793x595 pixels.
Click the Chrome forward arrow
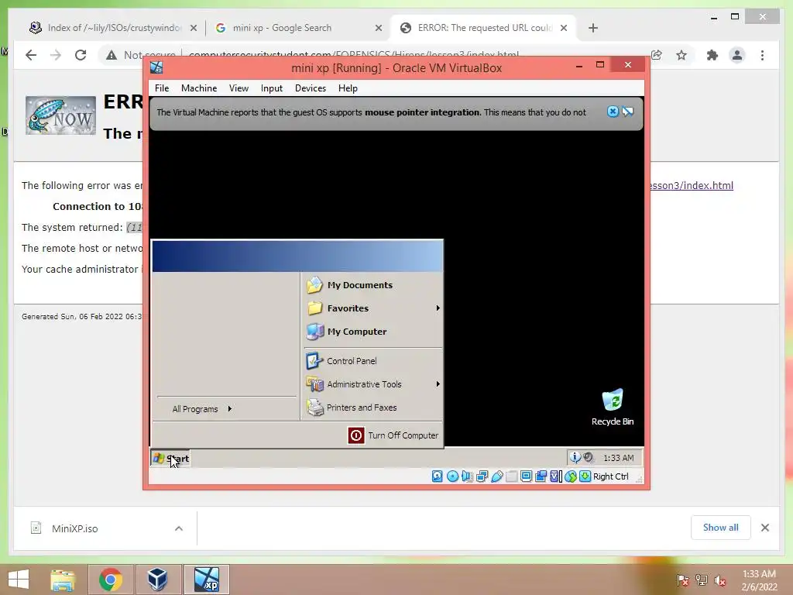pyautogui.click(x=56, y=55)
